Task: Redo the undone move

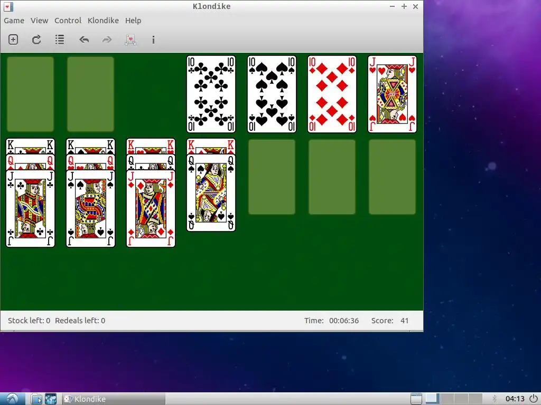Action: tap(107, 40)
